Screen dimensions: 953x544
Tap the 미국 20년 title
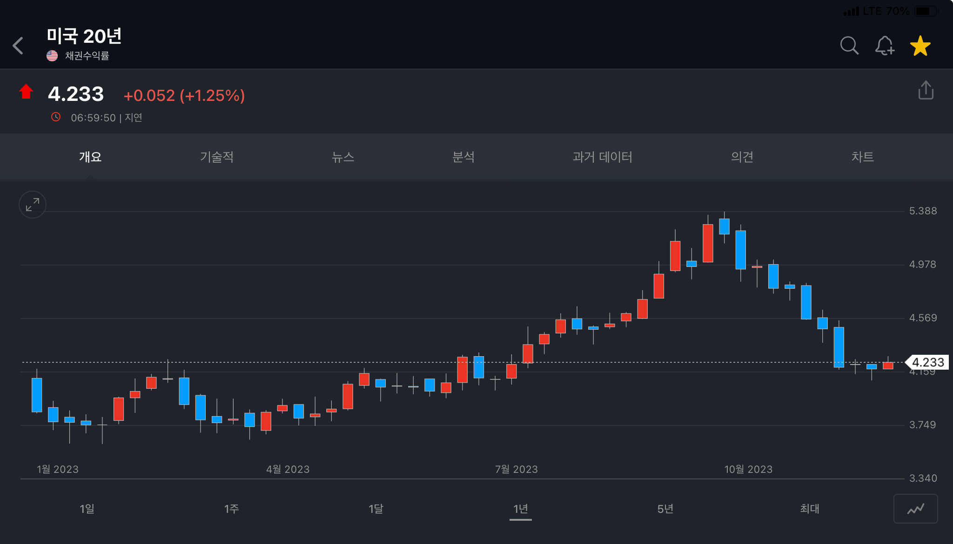point(84,36)
